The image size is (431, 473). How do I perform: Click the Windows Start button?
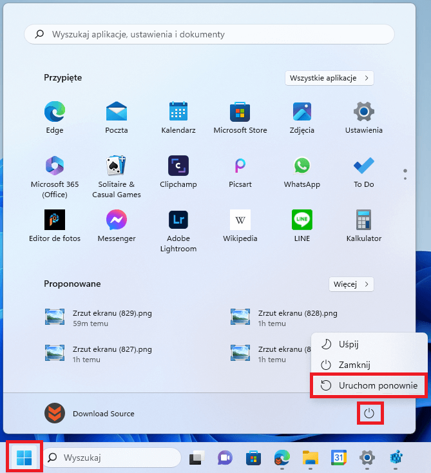[24, 458]
